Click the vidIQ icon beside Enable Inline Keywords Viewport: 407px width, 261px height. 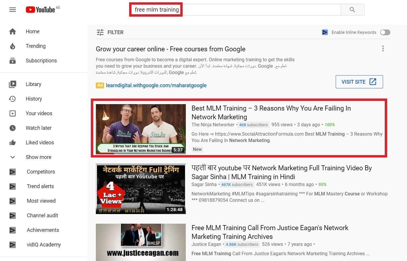pyautogui.click(x=325, y=32)
